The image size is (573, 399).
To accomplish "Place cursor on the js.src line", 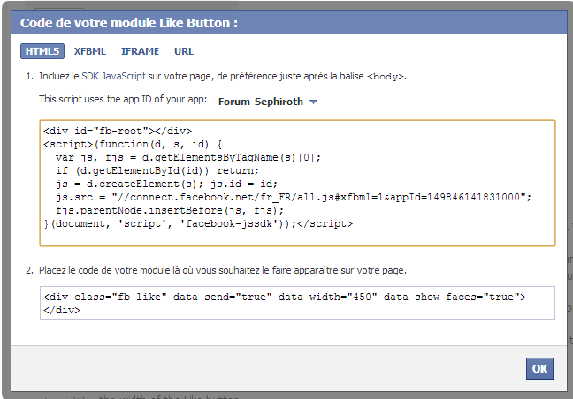I will coord(294,198).
